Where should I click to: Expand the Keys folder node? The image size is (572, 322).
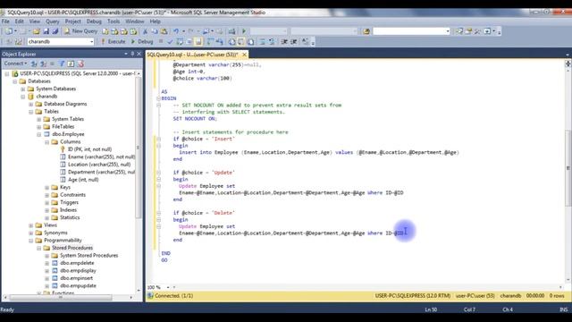pos(47,187)
